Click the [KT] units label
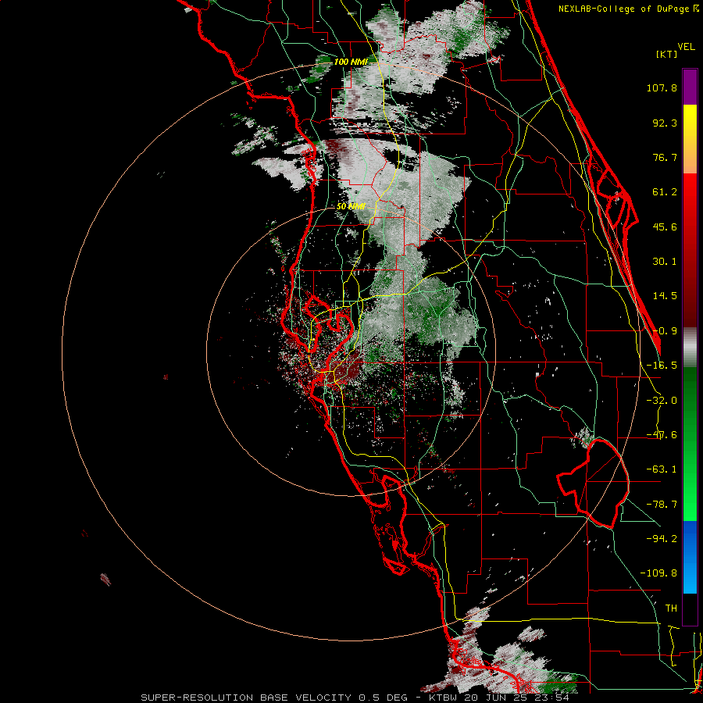This screenshot has height=703, width=703. [x=667, y=54]
